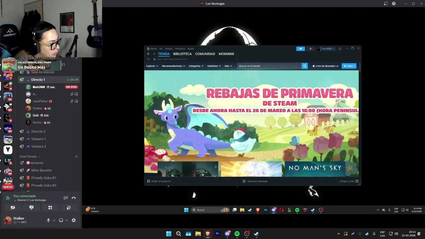This screenshot has width=425, height=239.
Task: Open Discord soundboard
Action: [69, 207]
